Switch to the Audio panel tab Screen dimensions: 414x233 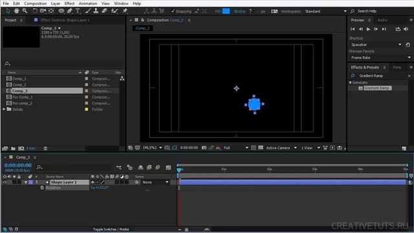pos(382,20)
